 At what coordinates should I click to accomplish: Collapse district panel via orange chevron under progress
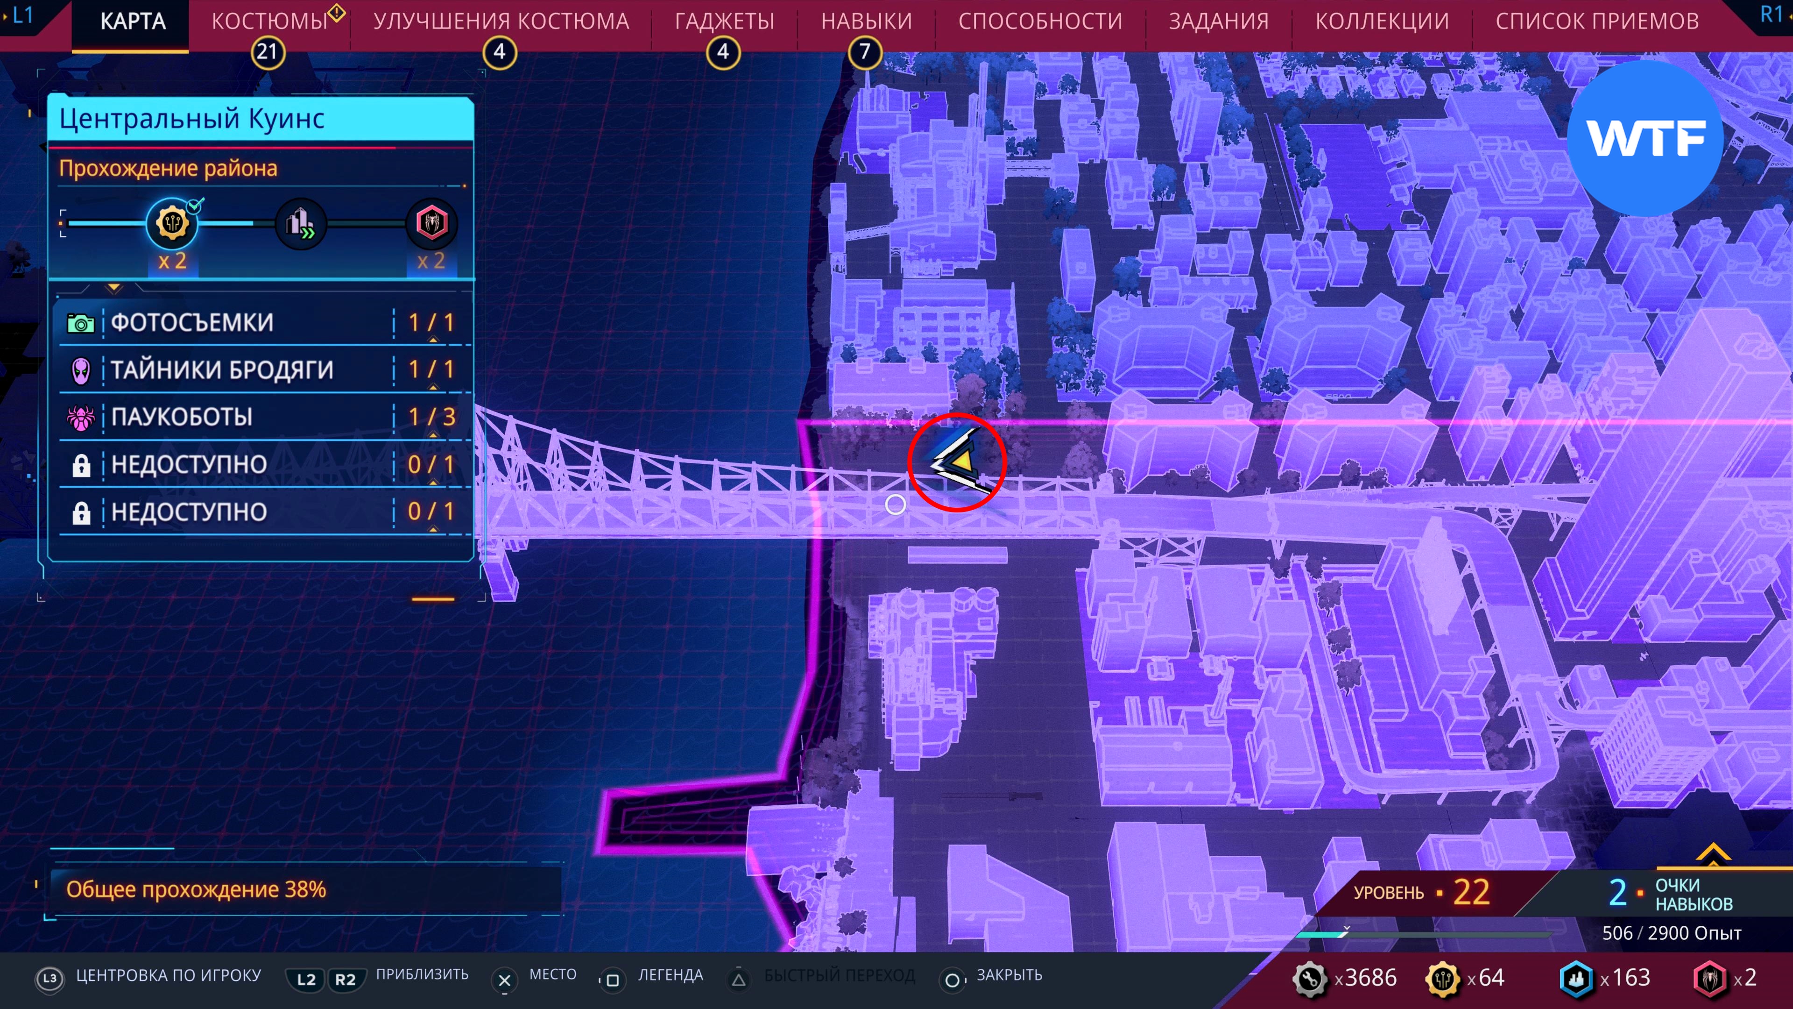point(114,288)
